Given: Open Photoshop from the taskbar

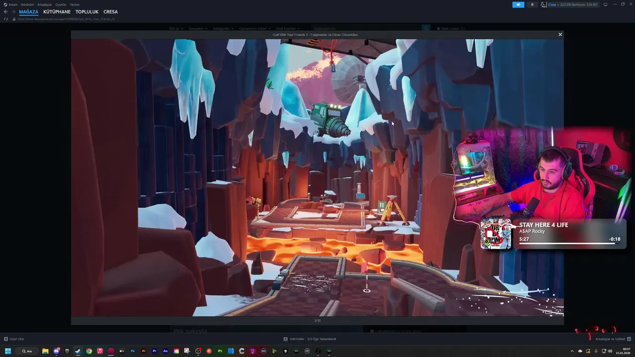Looking at the screenshot, I should point(132,351).
